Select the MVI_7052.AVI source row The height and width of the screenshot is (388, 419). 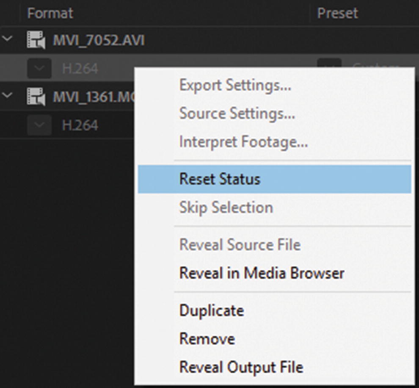(x=98, y=41)
